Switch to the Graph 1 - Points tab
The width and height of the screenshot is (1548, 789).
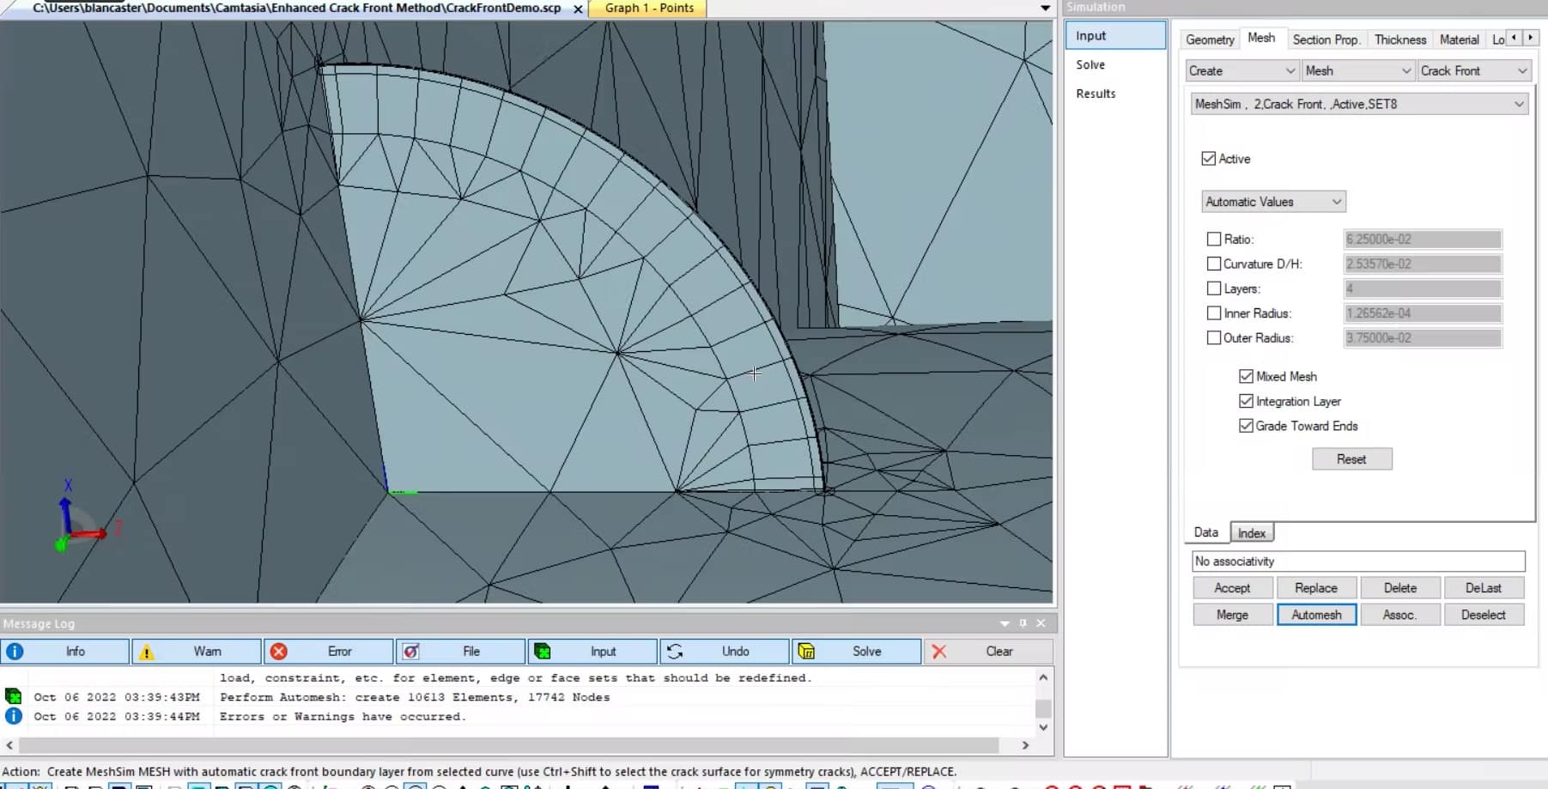[x=647, y=8]
